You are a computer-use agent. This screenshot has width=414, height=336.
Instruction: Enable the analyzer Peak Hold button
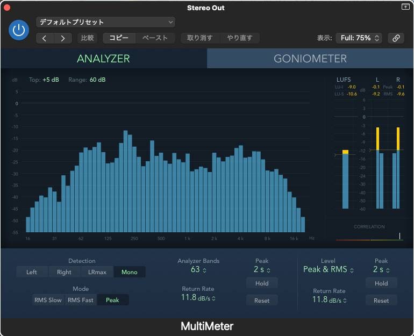coord(262,283)
